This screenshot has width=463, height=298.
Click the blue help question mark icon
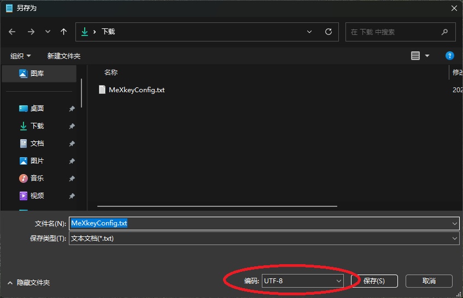tap(449, 56)
